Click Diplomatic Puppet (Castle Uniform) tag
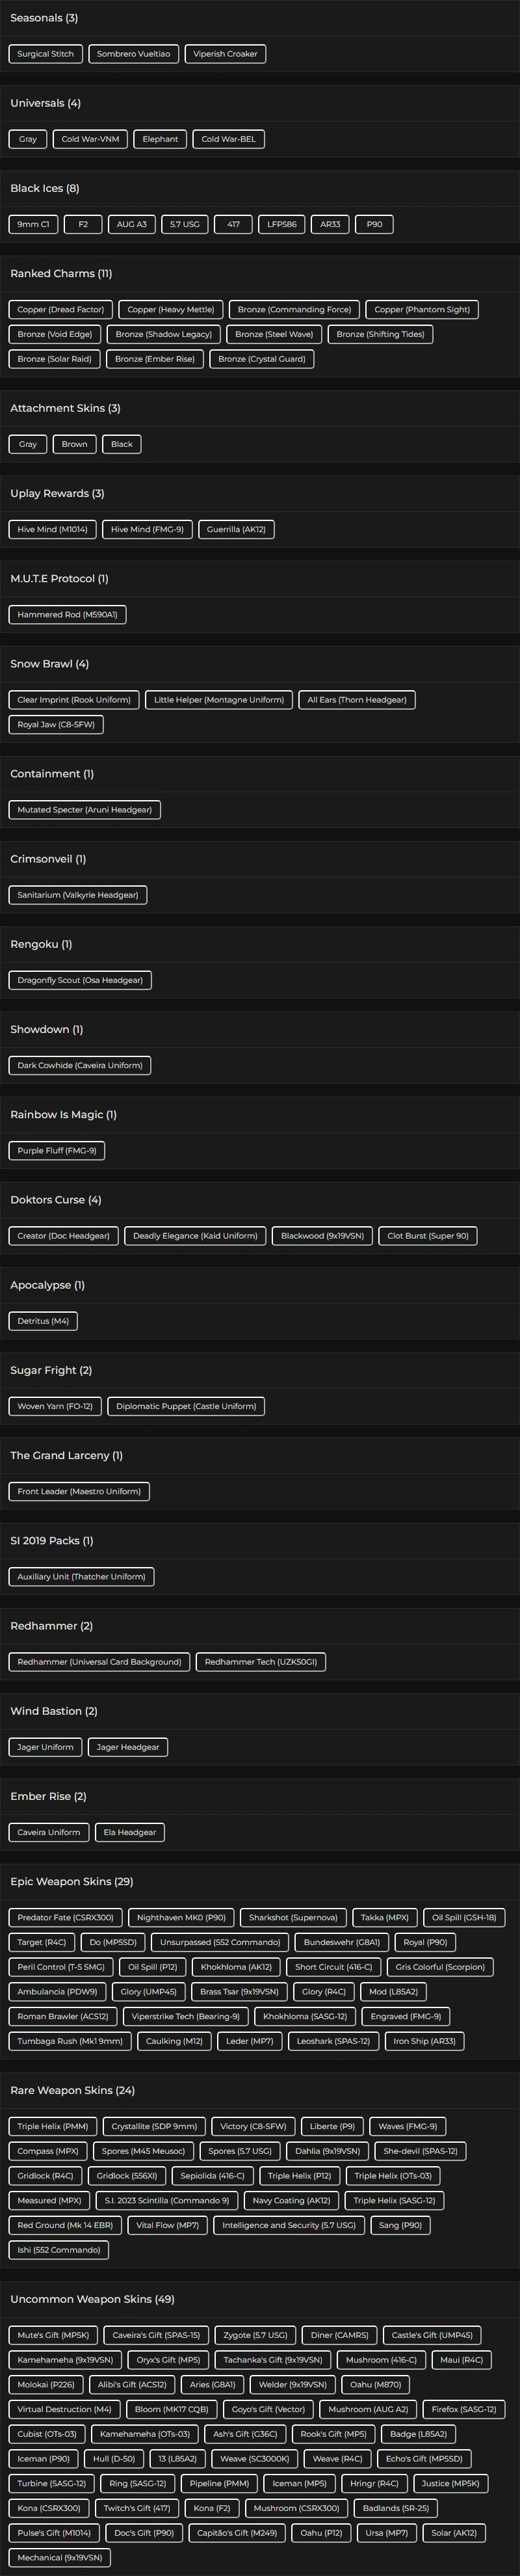 (186, 1406)
